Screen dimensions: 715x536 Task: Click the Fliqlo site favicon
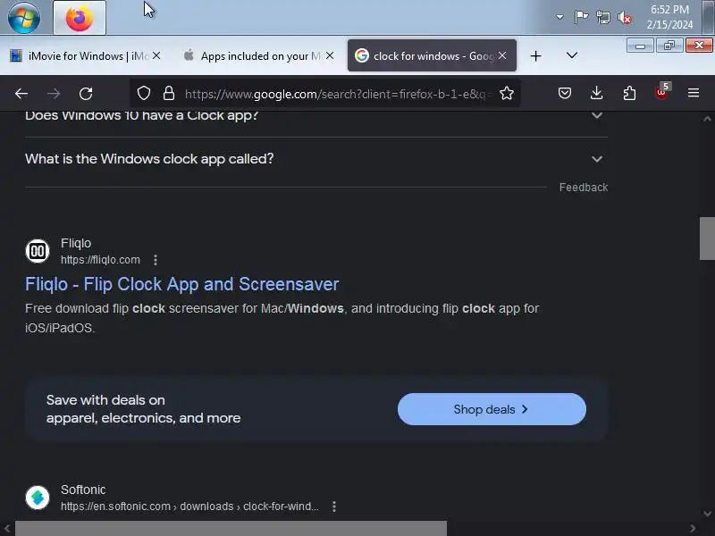(38, 251)
